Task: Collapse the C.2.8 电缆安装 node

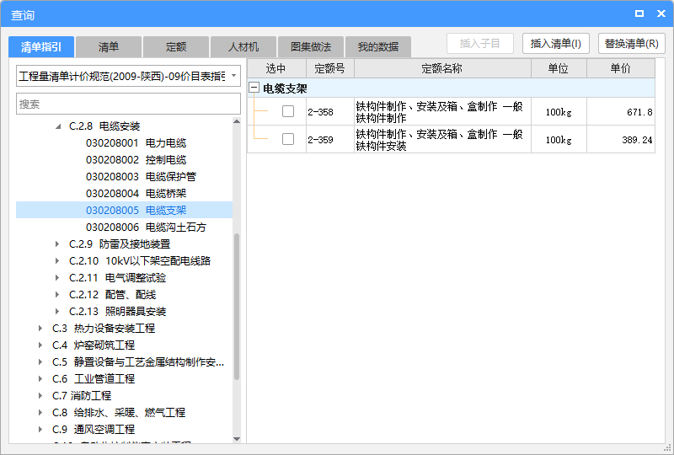Action: point(58,126)
